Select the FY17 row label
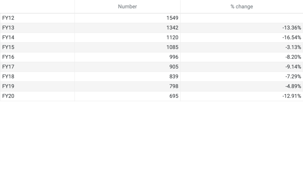The height and width of the screenshot is (170, 303). tap(8, 67)
